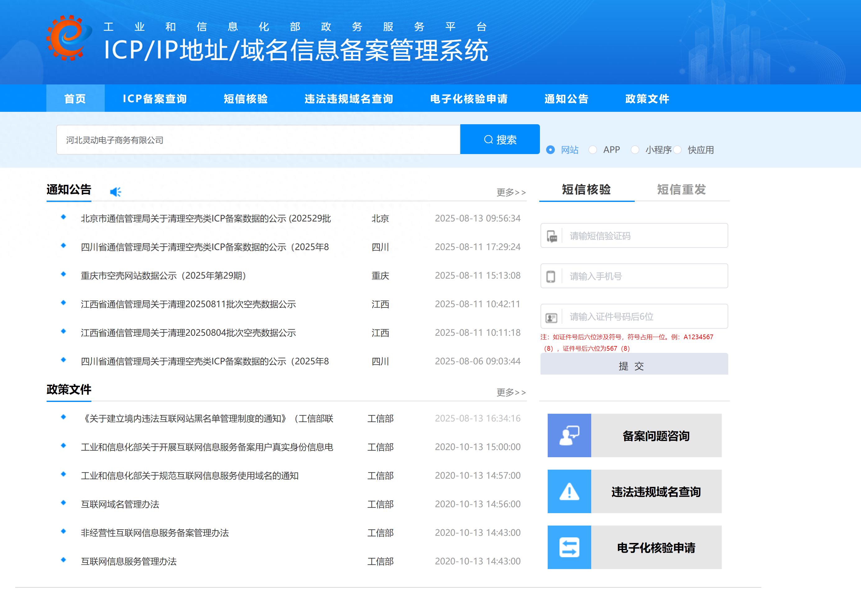
Task: Expand 更多>> for 政策文件
Action: point(511,392)
